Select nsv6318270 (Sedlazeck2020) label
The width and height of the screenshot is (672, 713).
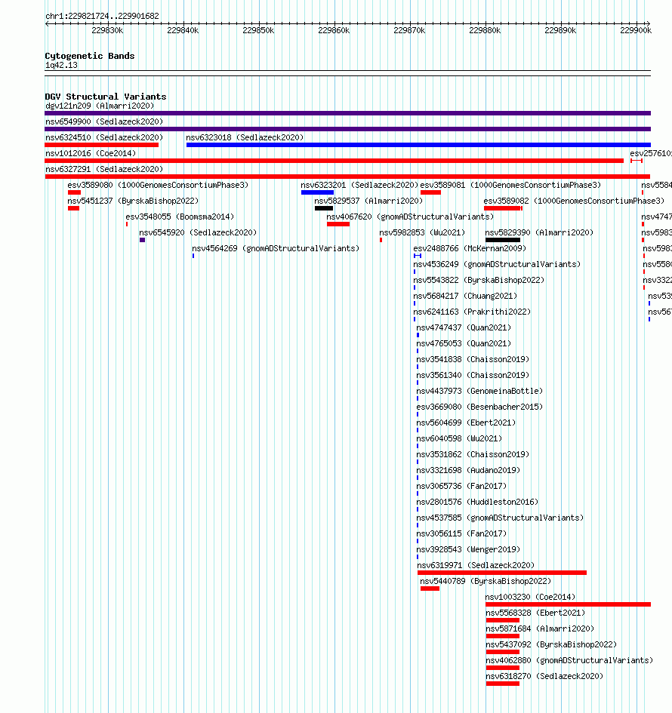click(x=544, y=678)
